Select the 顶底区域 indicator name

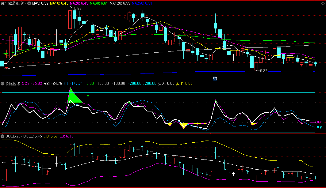(x=13, y=84)
